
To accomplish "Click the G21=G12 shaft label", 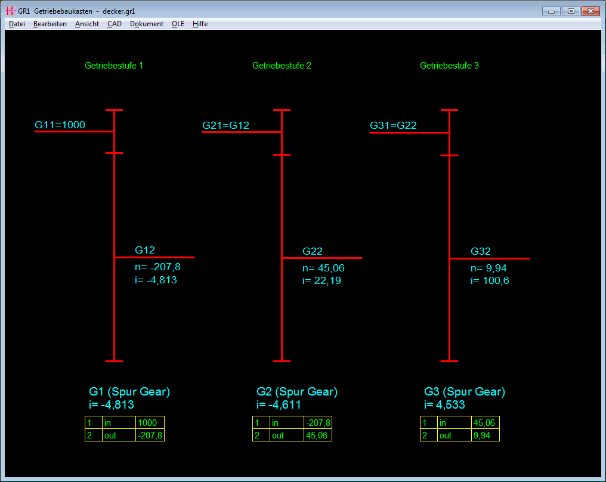I will [x=225, y=125].
